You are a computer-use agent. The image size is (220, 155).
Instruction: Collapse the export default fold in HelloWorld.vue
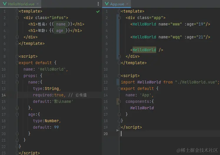point(17,63)
